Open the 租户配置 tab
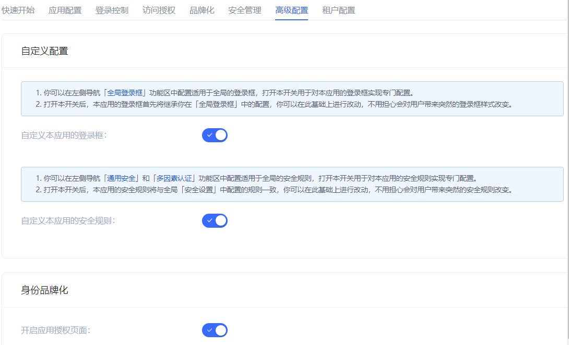Image resolution: width=569 pixels, height=345 pixels. 338,10
